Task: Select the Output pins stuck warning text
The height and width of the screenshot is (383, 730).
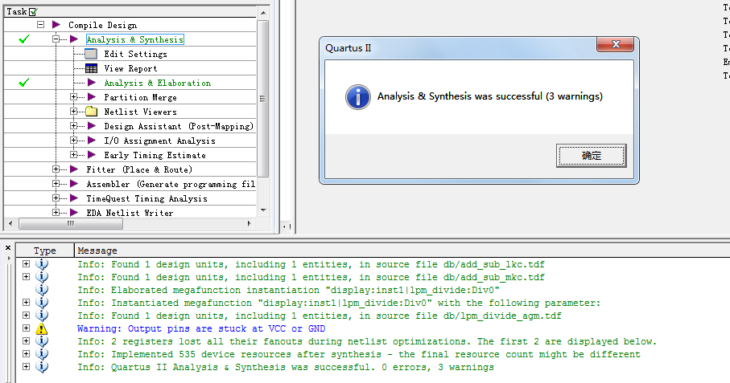Action: point(201,328)
